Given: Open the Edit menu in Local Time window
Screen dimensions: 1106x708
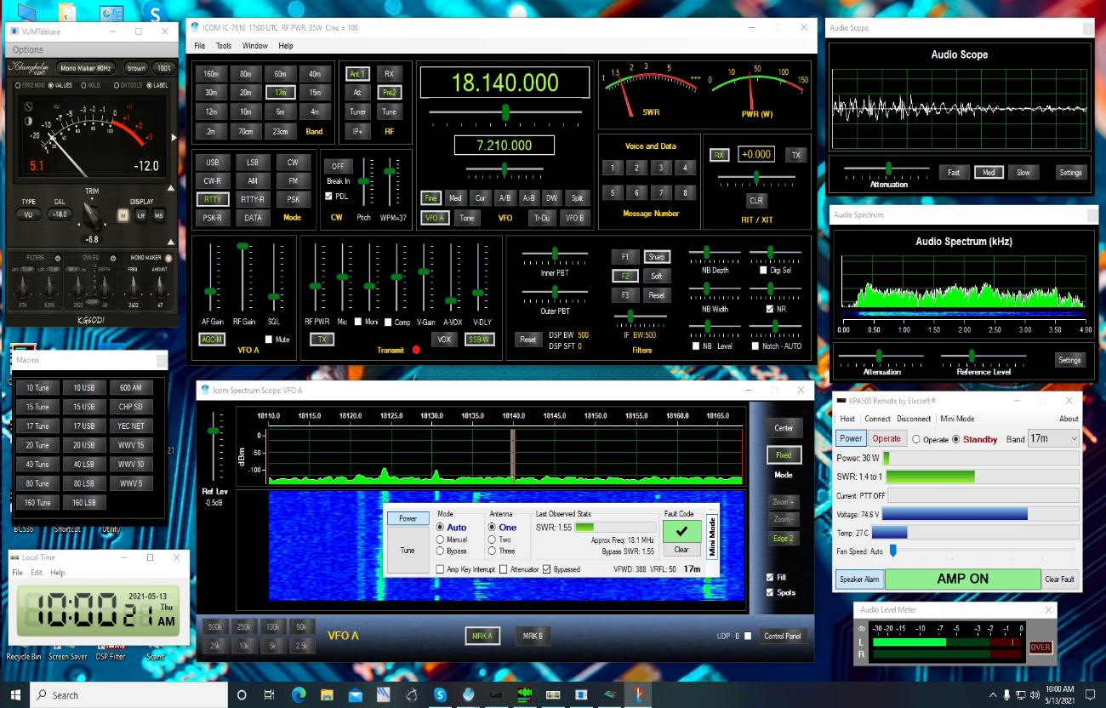Looking at the screenshot, I should [x=37, y=573].
